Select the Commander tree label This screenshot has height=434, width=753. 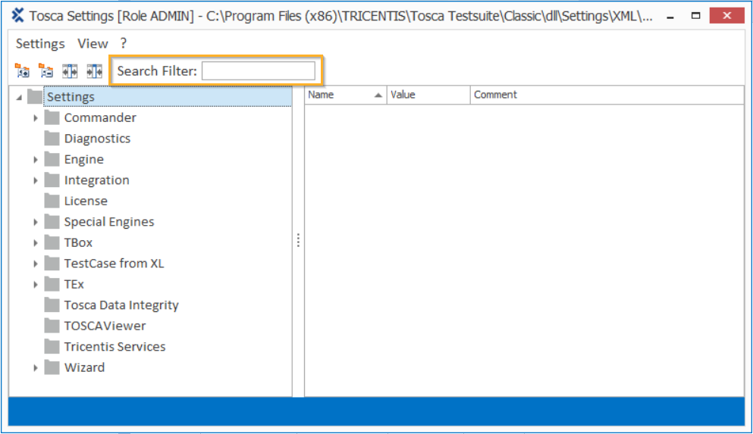pos(100,117)
